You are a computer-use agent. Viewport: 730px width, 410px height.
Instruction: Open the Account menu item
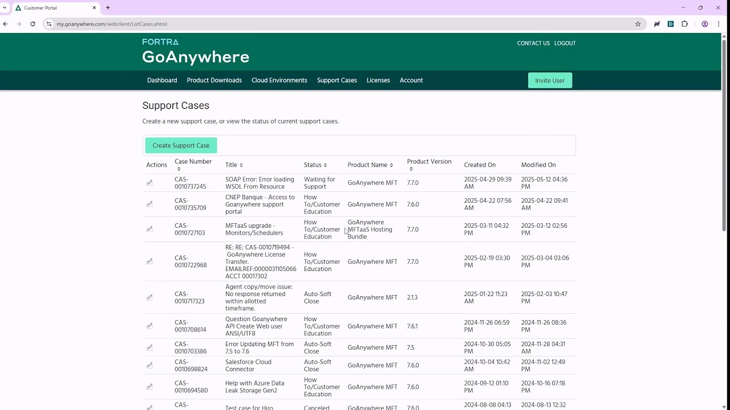(411, 80)
